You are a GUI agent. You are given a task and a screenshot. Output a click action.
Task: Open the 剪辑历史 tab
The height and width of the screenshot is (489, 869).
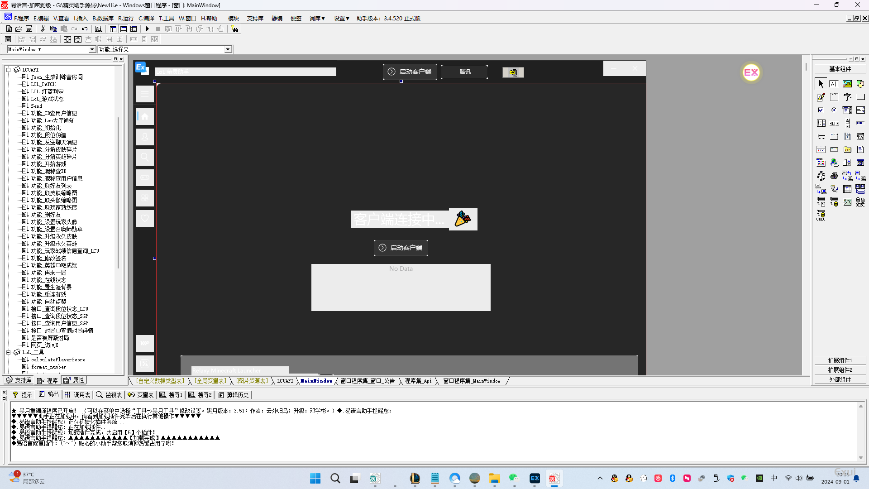coord(234,395)
